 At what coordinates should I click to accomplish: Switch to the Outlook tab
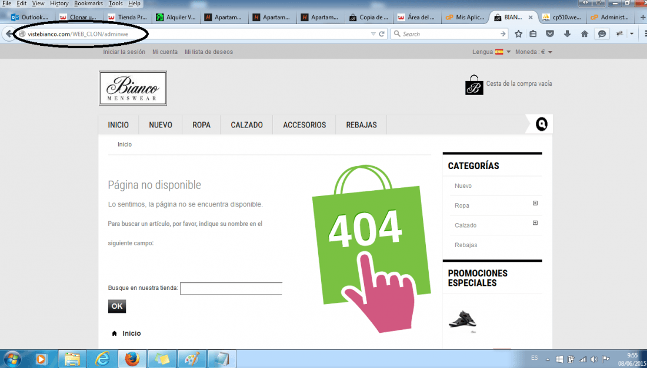point(30,17)
